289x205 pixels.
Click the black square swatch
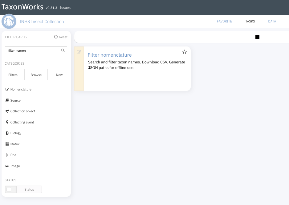[257, 37]
